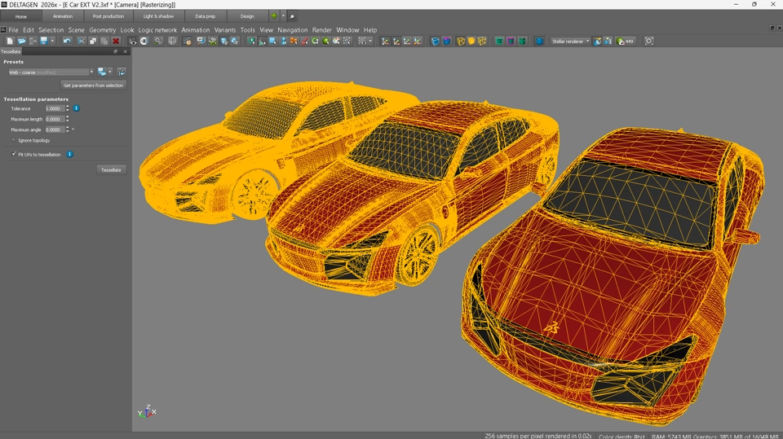This screenshot has width=783, height=439.
Task: Close the Tessellate panel
Action: click(x=126, y=51)
